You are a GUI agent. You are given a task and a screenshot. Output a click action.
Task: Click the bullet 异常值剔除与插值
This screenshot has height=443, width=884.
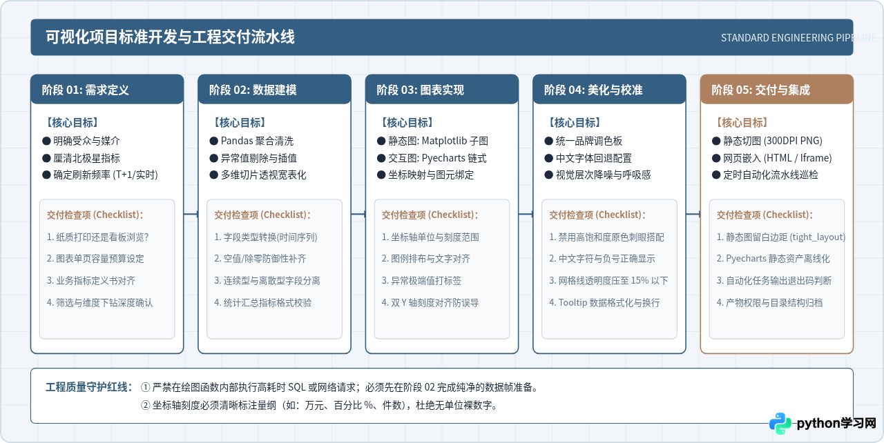click(253, 158)
